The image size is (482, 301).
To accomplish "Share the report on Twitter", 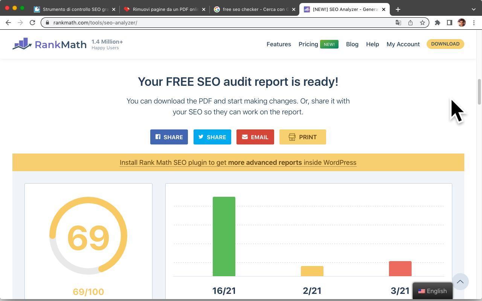I will click(212, 137).
